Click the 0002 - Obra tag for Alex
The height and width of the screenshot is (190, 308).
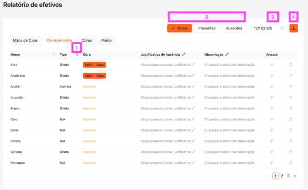tap(94, 65)
